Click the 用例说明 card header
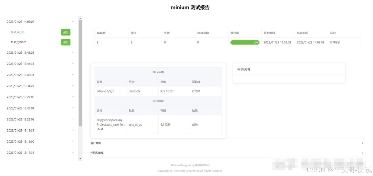Image resolution: width=373 pixels, height=176 pixels. pos(289,69)
